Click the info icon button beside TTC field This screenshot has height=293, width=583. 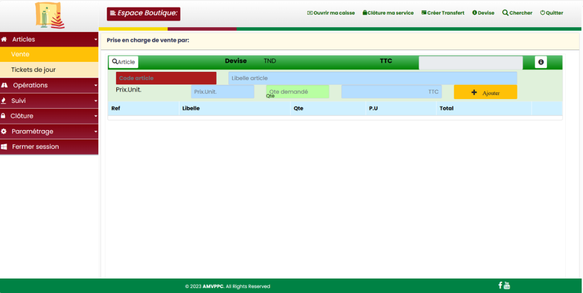tap(541, 62)
